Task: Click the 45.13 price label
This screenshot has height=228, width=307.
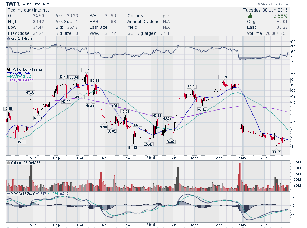Action: tap(202, 109)
